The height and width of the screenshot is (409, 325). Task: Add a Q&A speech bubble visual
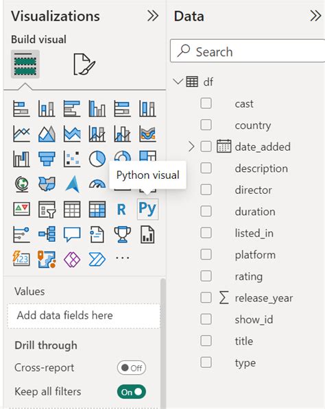[x=72, y=234]
